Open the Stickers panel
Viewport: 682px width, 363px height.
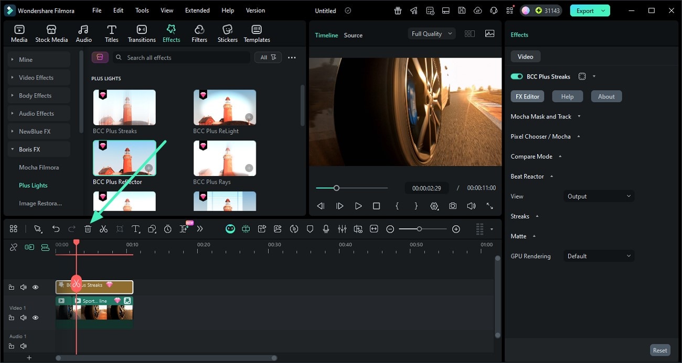click(227, 34)
